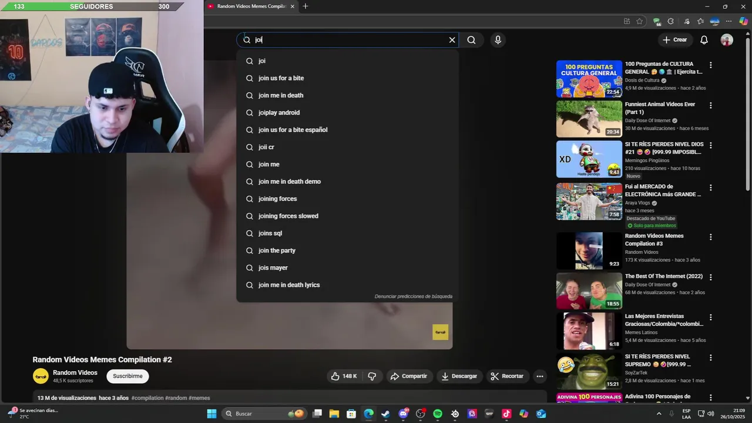Open the browser favorites list icon
752x423 pixels.
pos(700,21)
